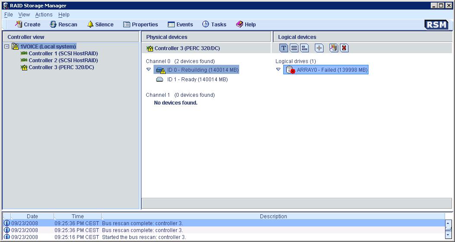The width and height of the screenshot is (455, 242).
Task: Open the Help menu
Action: pos(64,15)
